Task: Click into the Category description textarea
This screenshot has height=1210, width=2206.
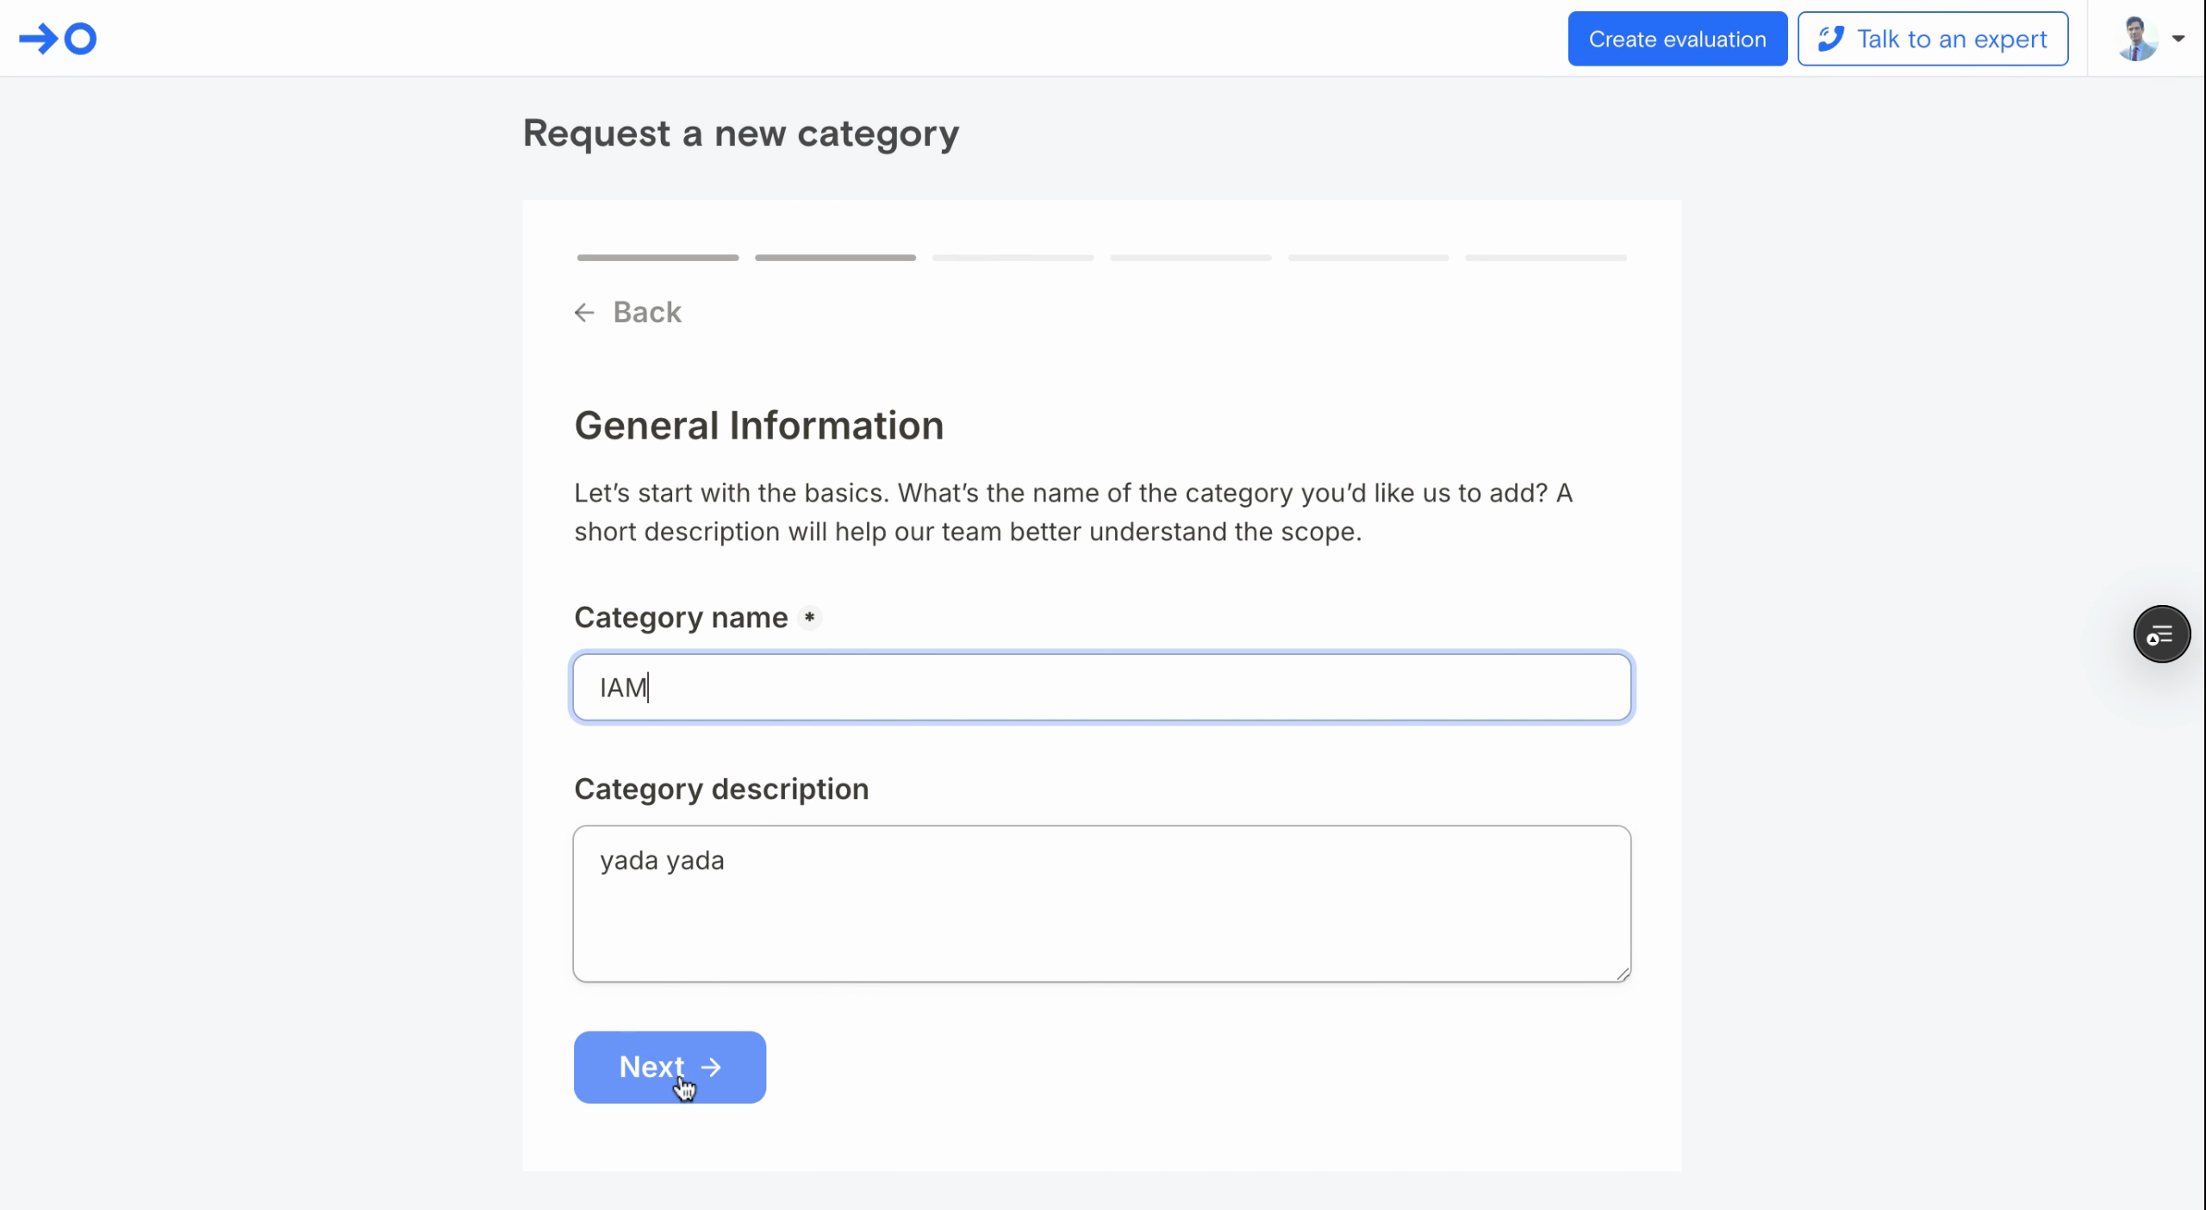Action: click(1101, 903)
